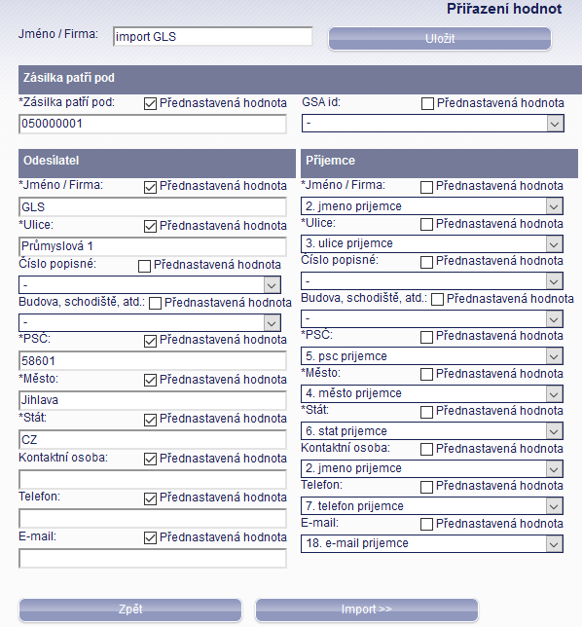582x627 pixels.
Task: Click the Uložit button
Action: 440,39
